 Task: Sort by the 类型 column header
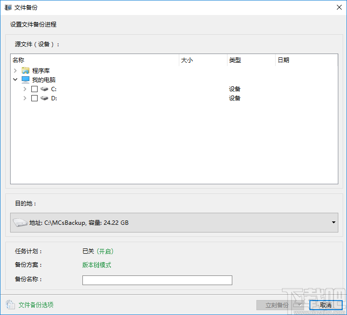[x=251, y=60]
